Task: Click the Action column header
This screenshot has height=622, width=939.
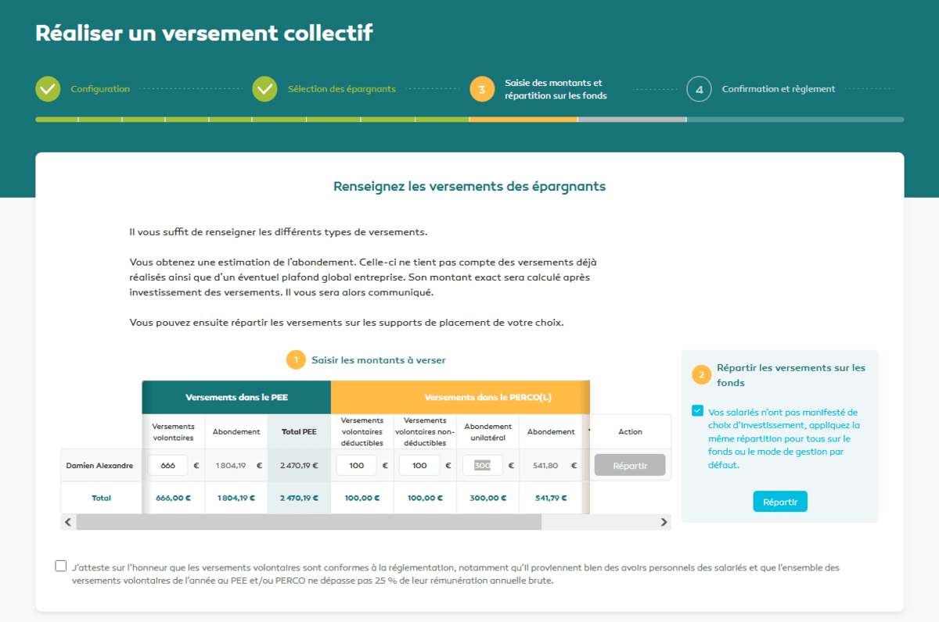Action: 630,431
